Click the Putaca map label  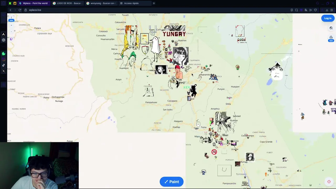pyautogui.click(x=38, y=28)
